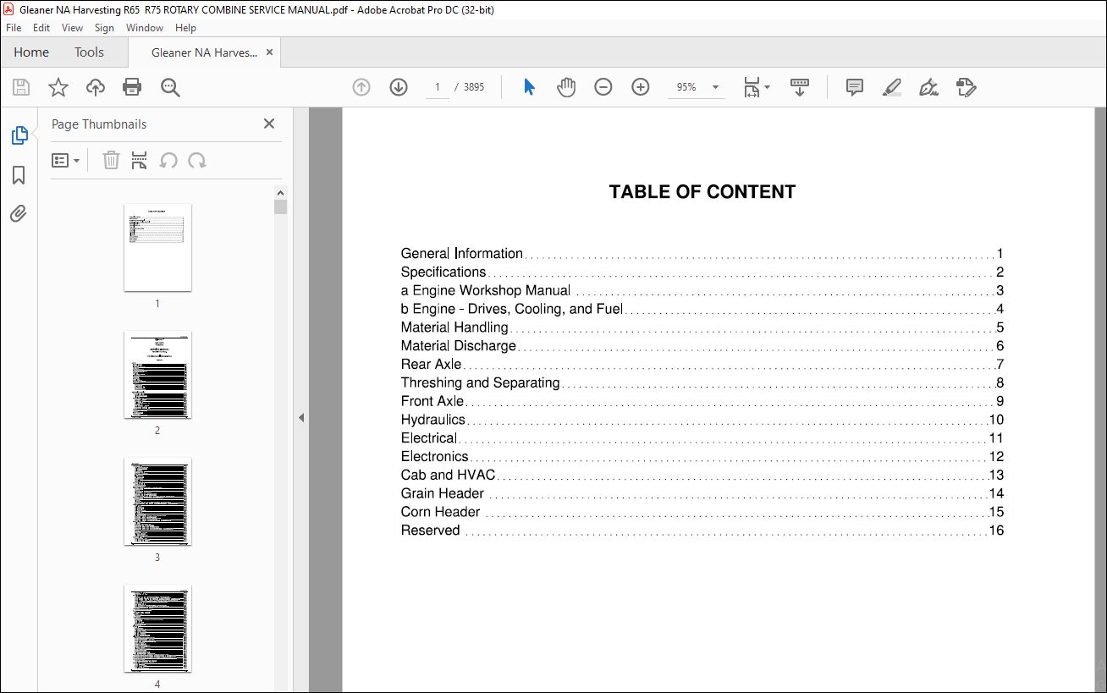Choose the Selection arrow tool
The width and height of the screenshot is (1107, 693).
click(529, 87)
